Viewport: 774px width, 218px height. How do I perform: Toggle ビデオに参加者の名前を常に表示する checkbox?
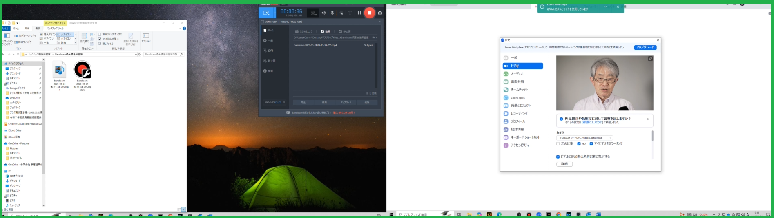558,156
